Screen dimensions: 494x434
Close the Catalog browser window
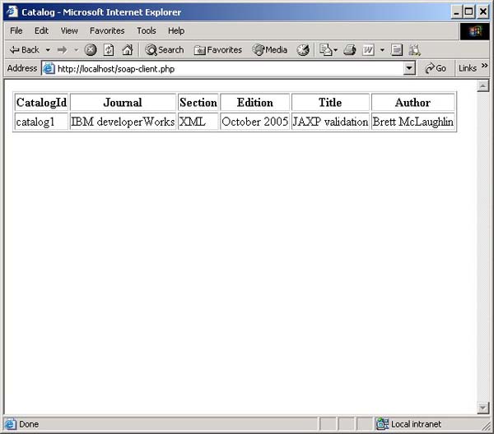pyautogui.click(x=483, y=12)
